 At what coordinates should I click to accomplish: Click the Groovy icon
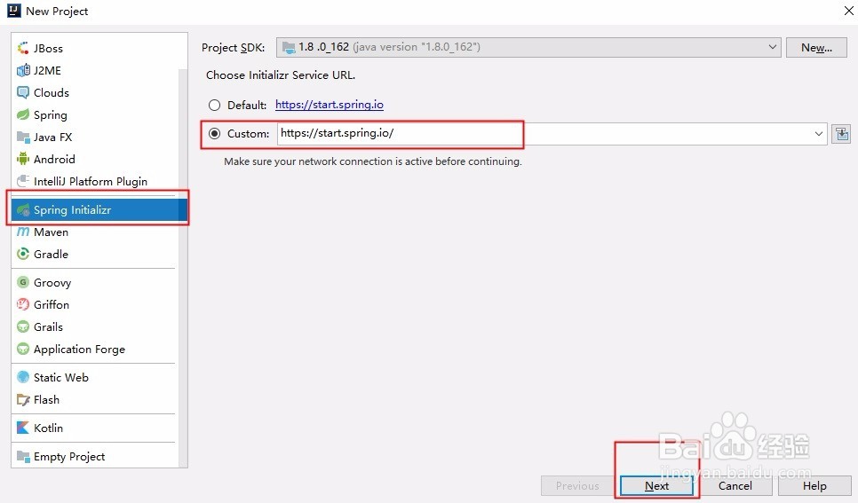[23, 283]
